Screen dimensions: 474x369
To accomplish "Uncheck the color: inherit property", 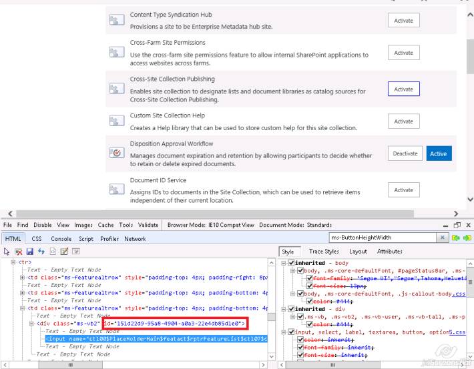I will pyautogui.click(x=300, y=340).
